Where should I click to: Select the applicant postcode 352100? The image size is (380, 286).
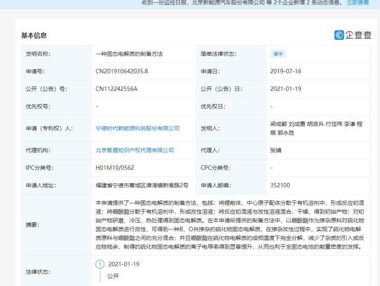(280, 186)
